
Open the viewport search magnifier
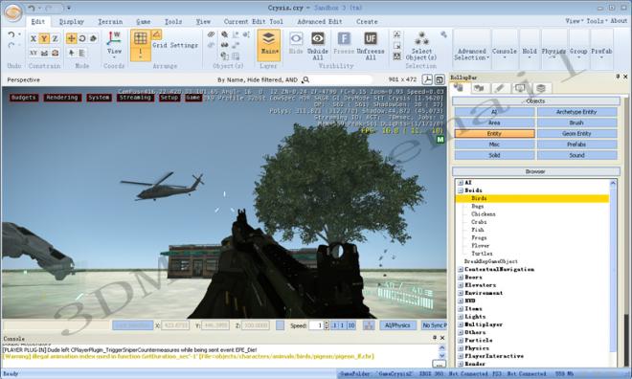point(305,79)
